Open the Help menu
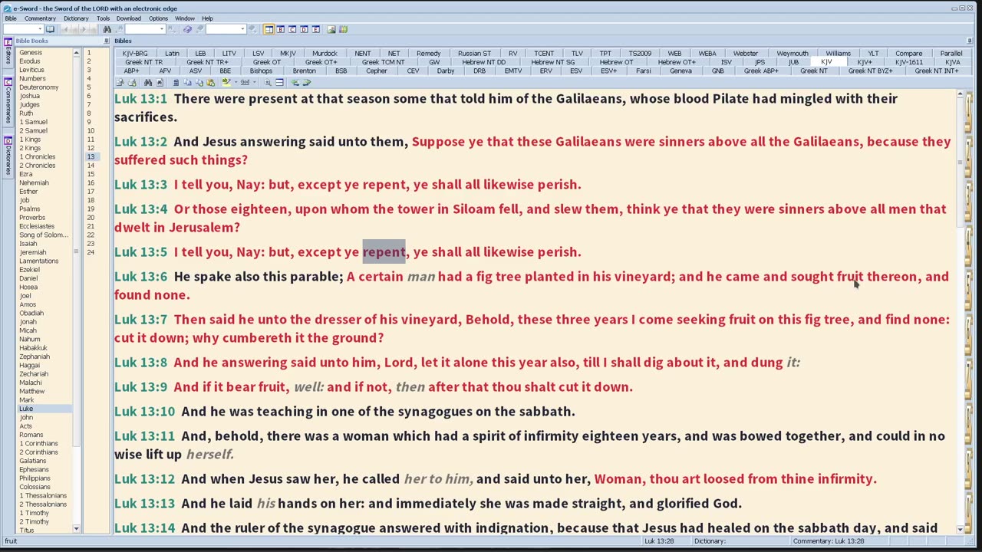982x552 pixels. (x=207, y=18)
